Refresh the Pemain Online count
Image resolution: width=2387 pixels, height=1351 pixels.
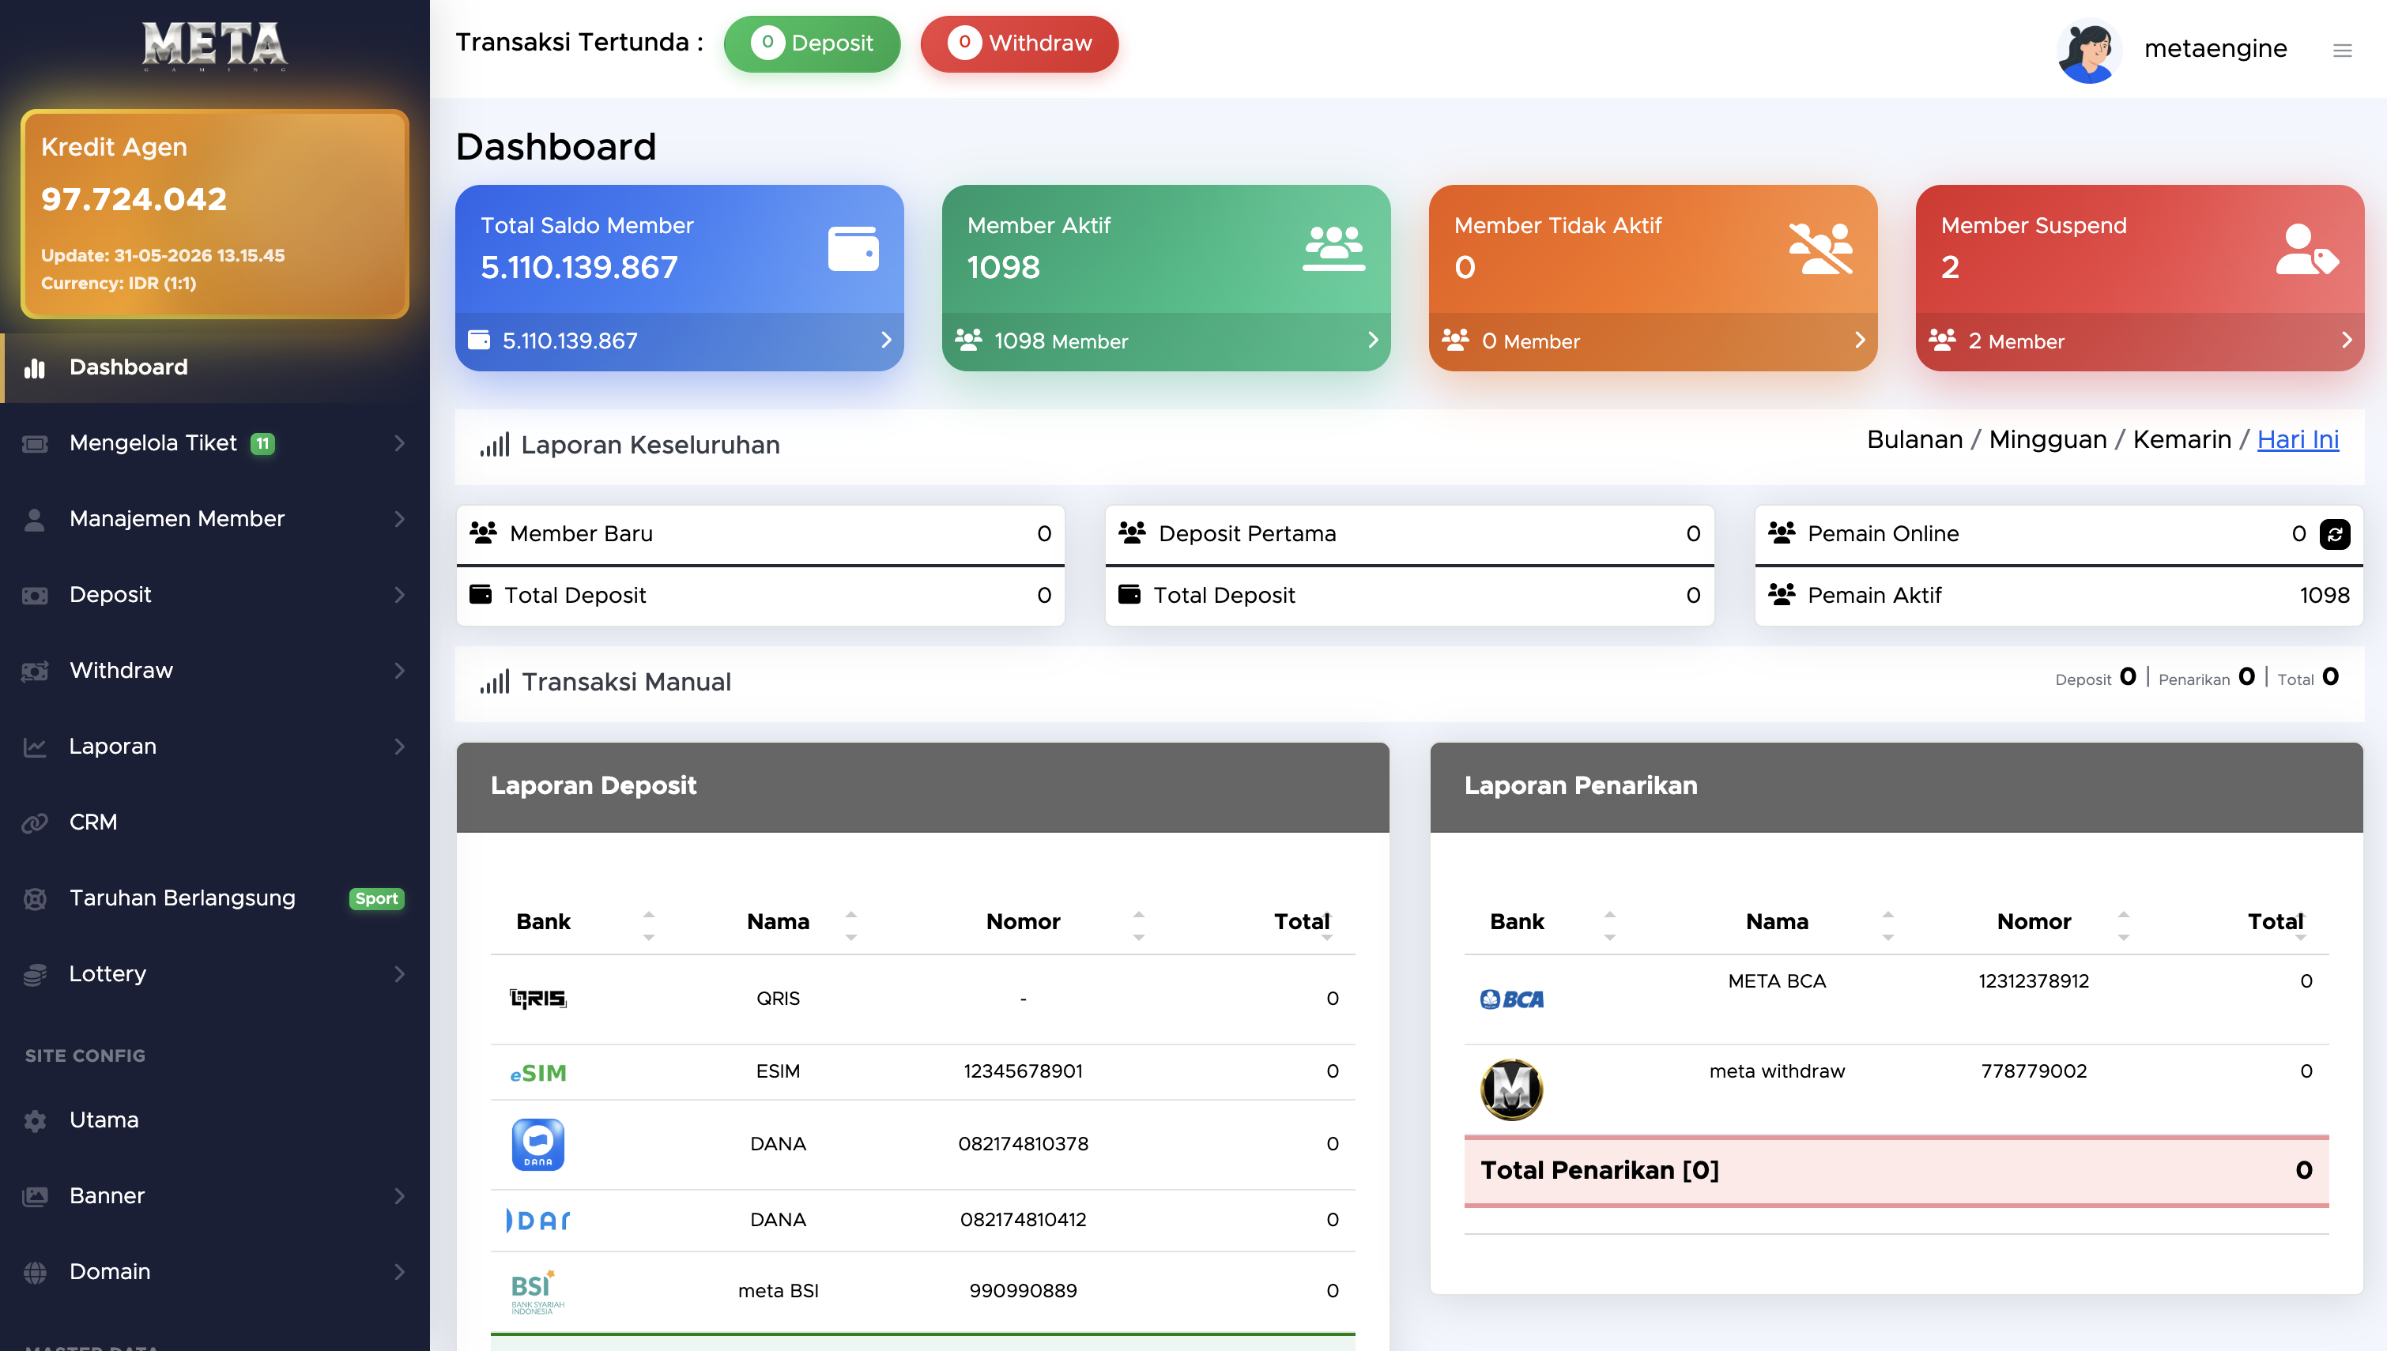(2335, 533)
